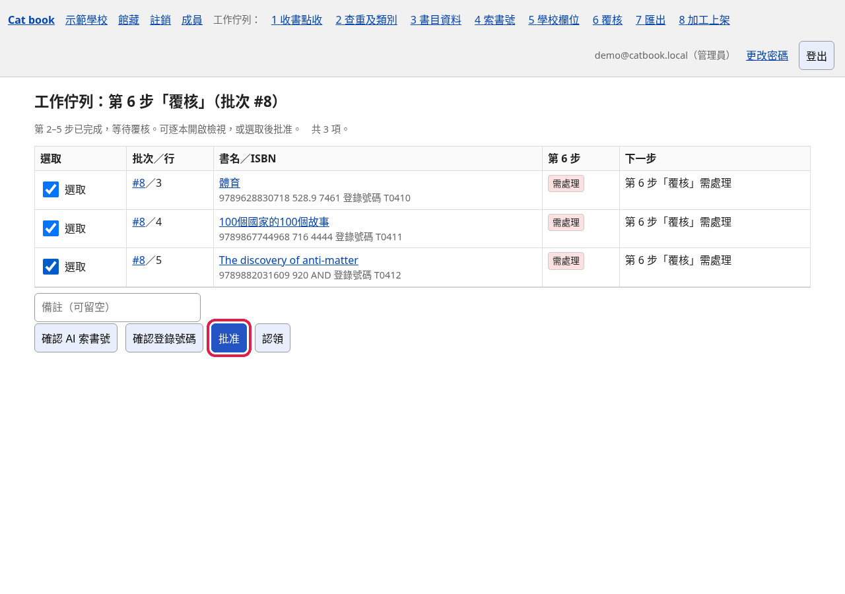Click the 需處理 badge in the 100個國家的100個故事 row
The height and width of the screenshot is (594, 845).
(566, 222)
